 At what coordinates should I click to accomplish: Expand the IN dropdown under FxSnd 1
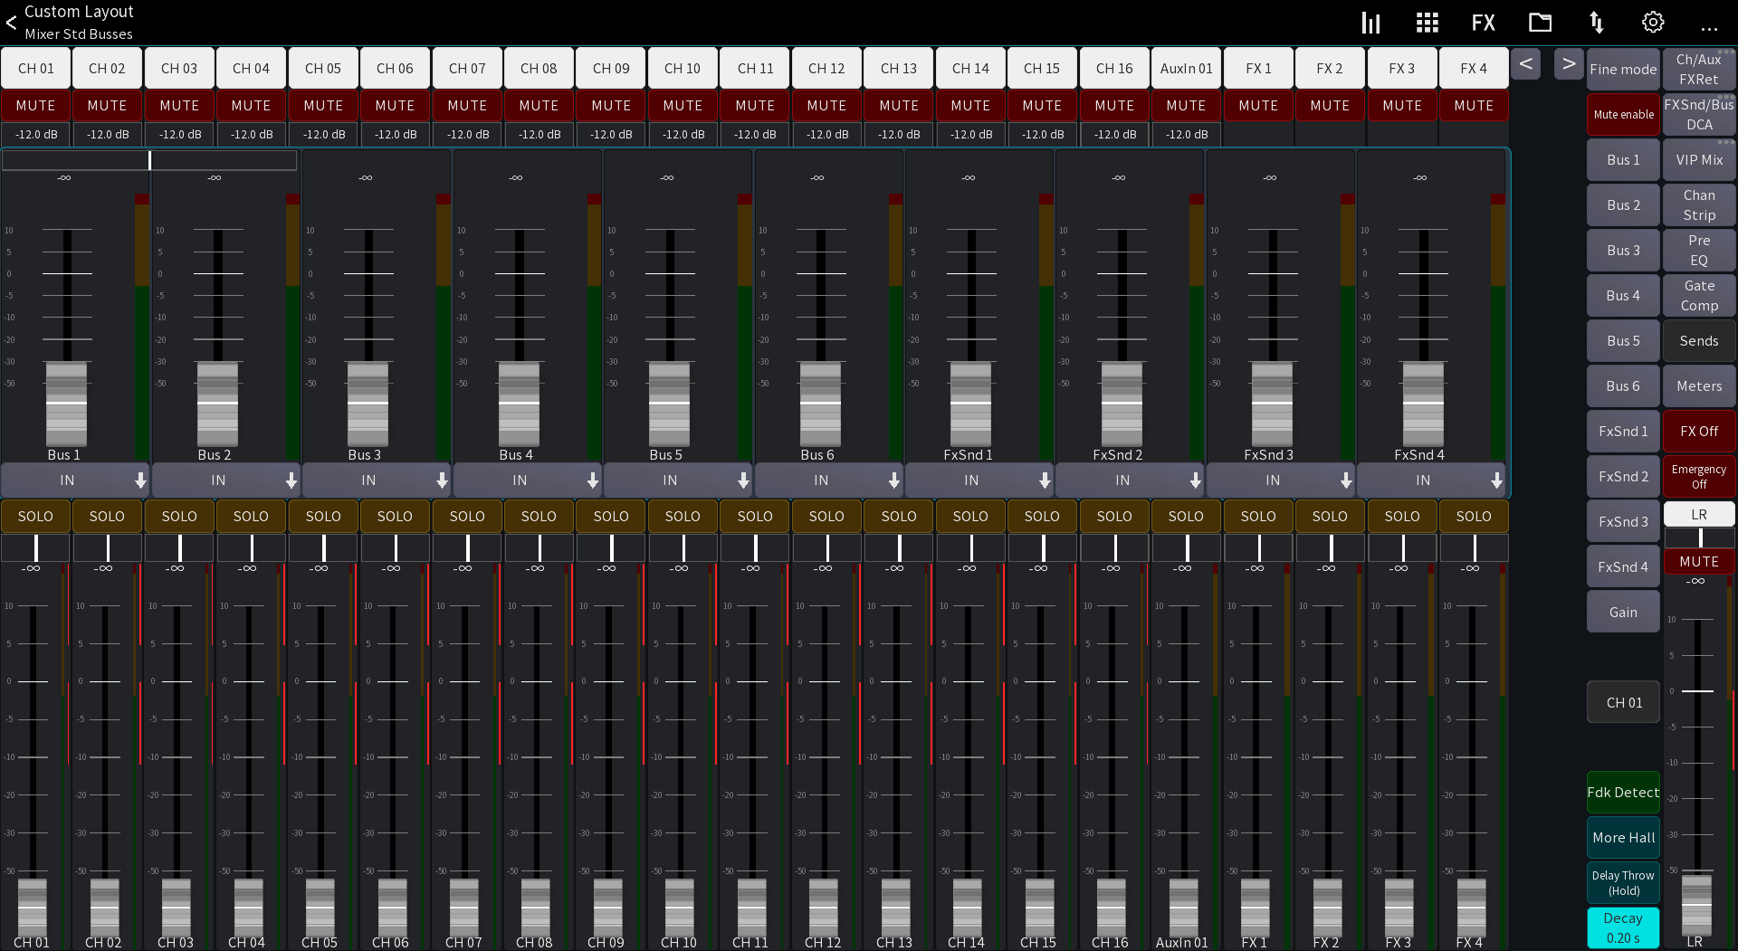point(979,480)
